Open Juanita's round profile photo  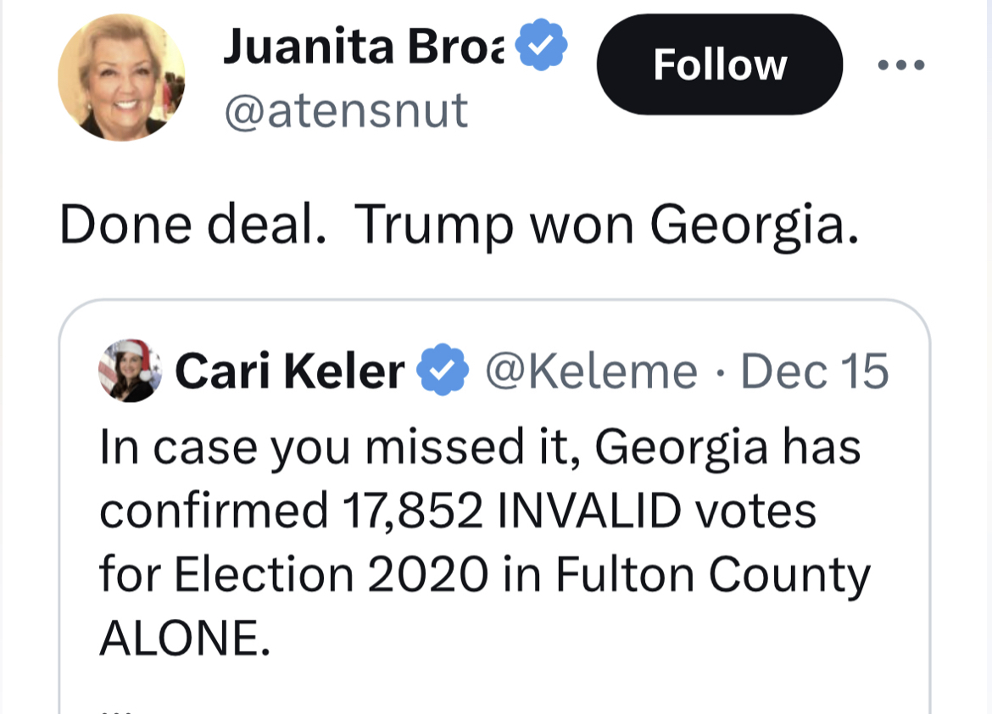pos(121,77)
